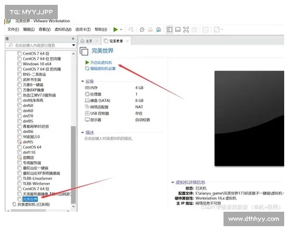Image resolution: width=289 pixels, height=231 pixels.
Task: Collapse the 设备 devices section
Action: 82,81
